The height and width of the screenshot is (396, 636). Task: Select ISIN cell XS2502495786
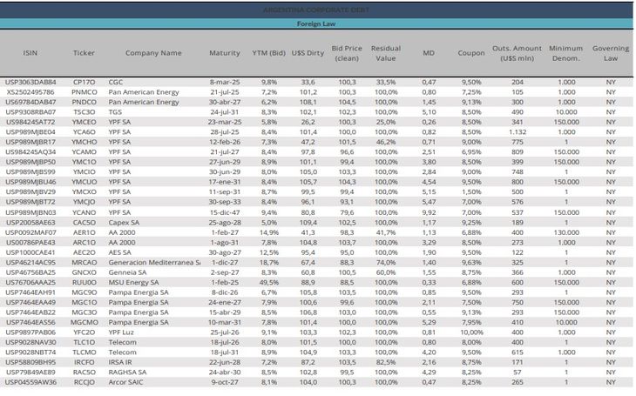coord(30,91)
